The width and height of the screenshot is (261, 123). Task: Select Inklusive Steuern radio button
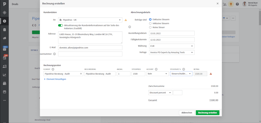pyautogui.click(x=150, y=23)
